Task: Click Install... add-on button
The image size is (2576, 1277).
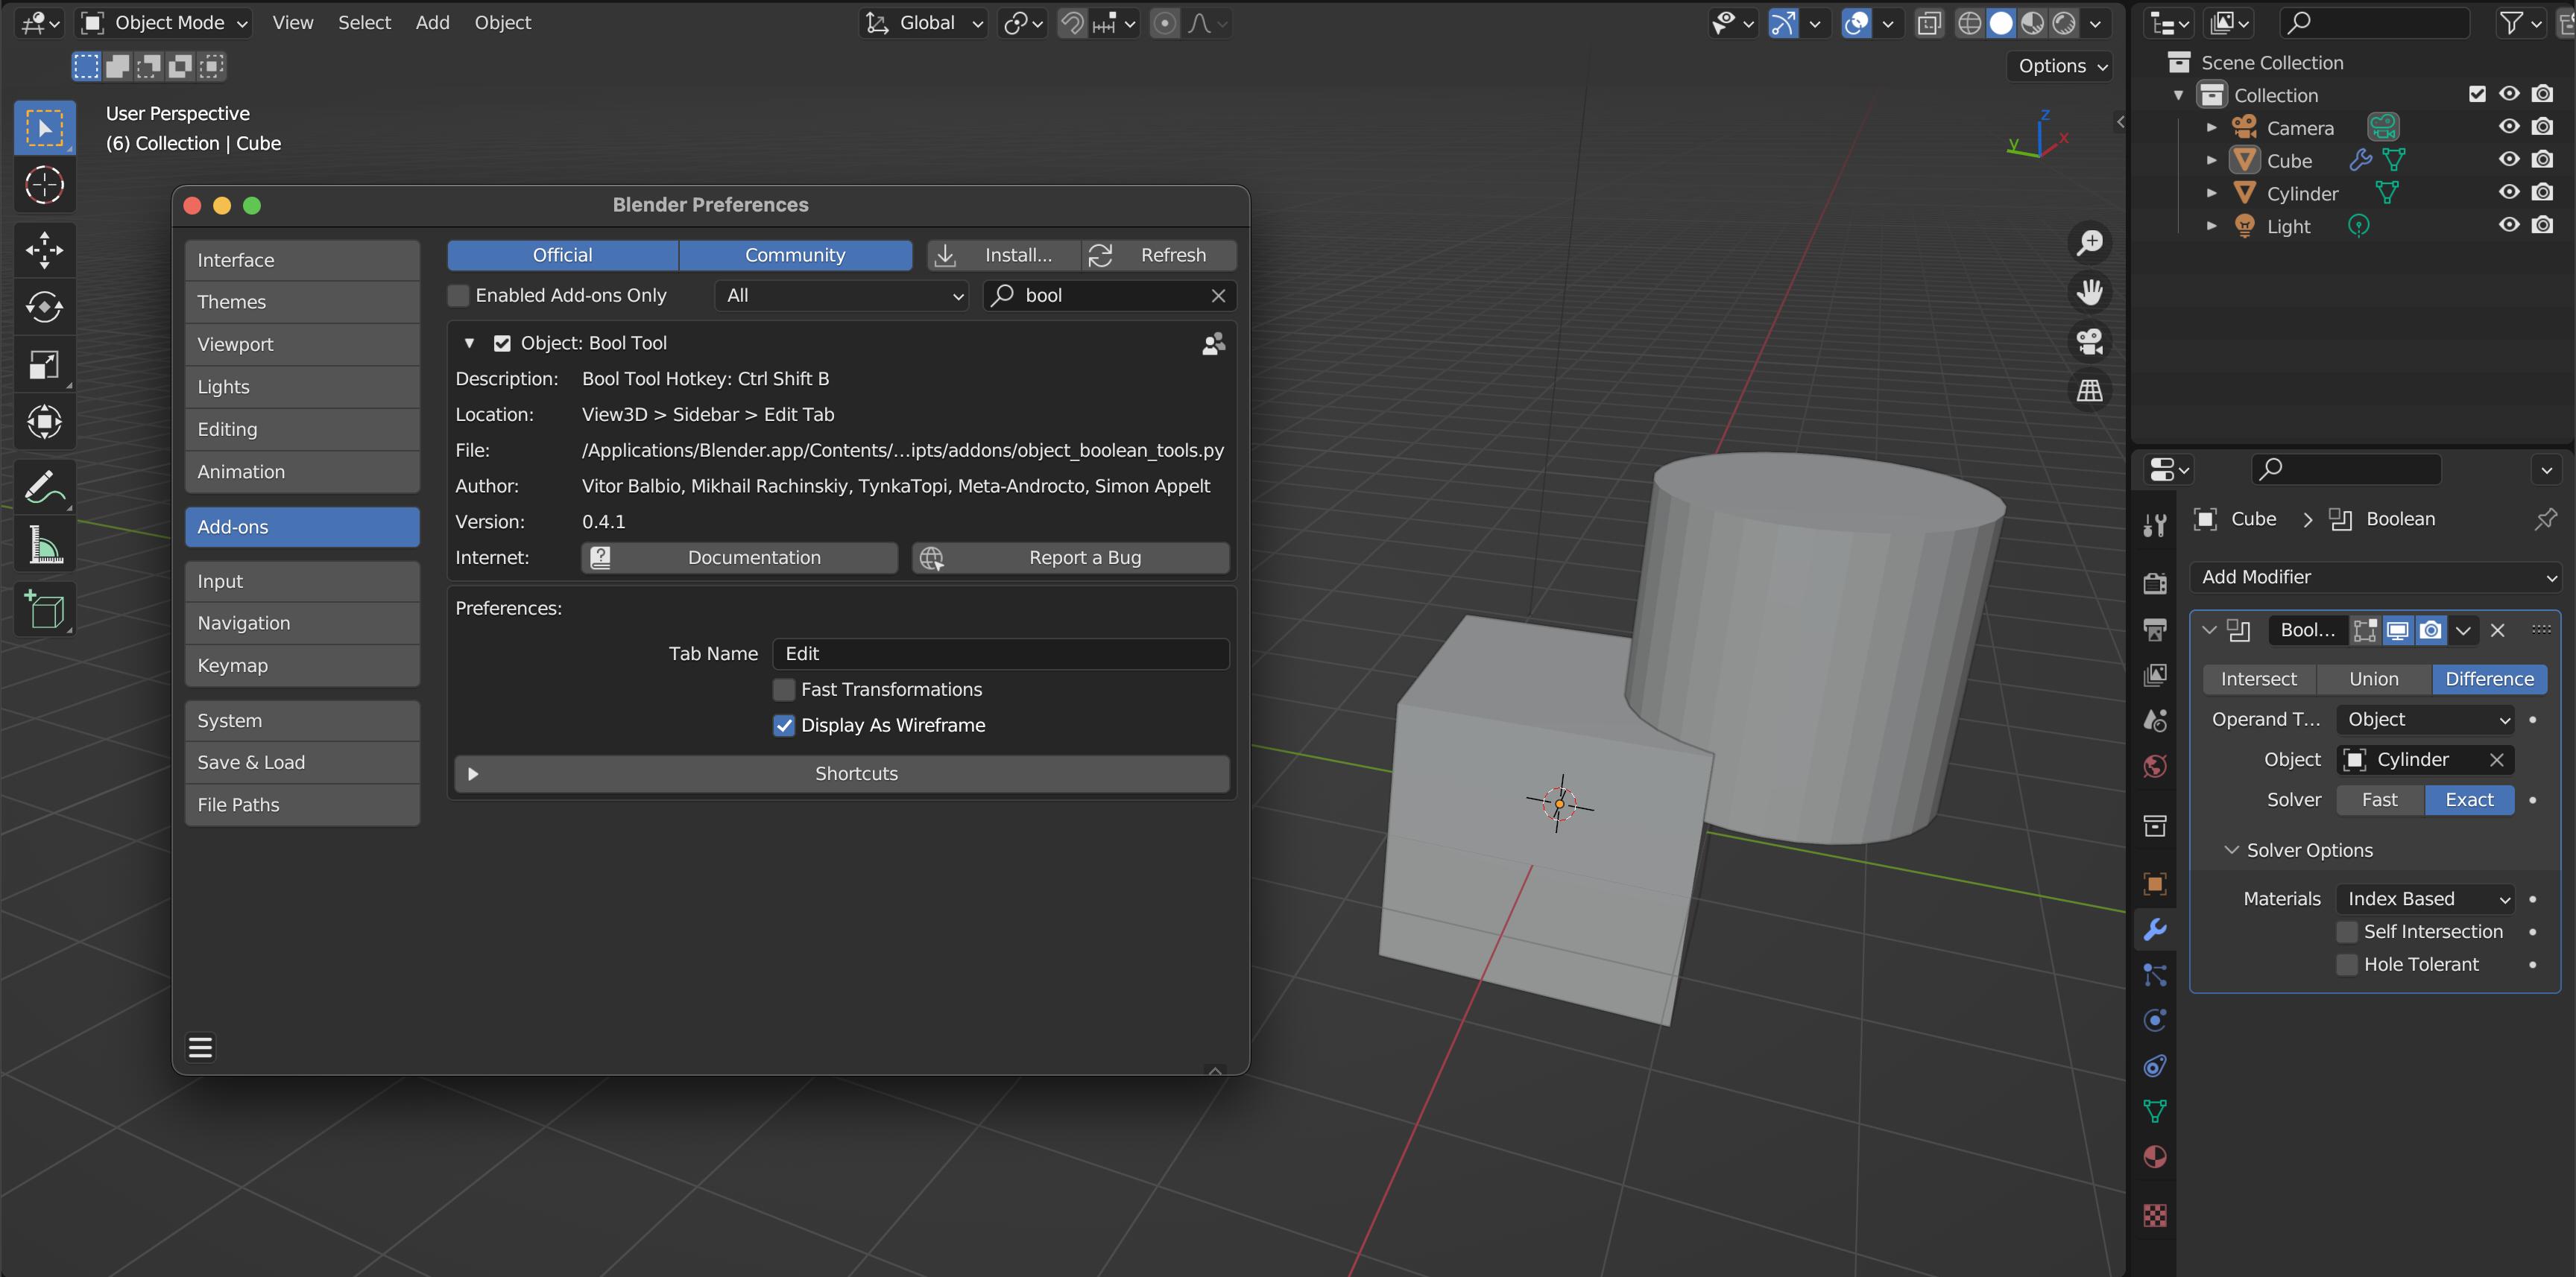Action: pos(1004,255)
